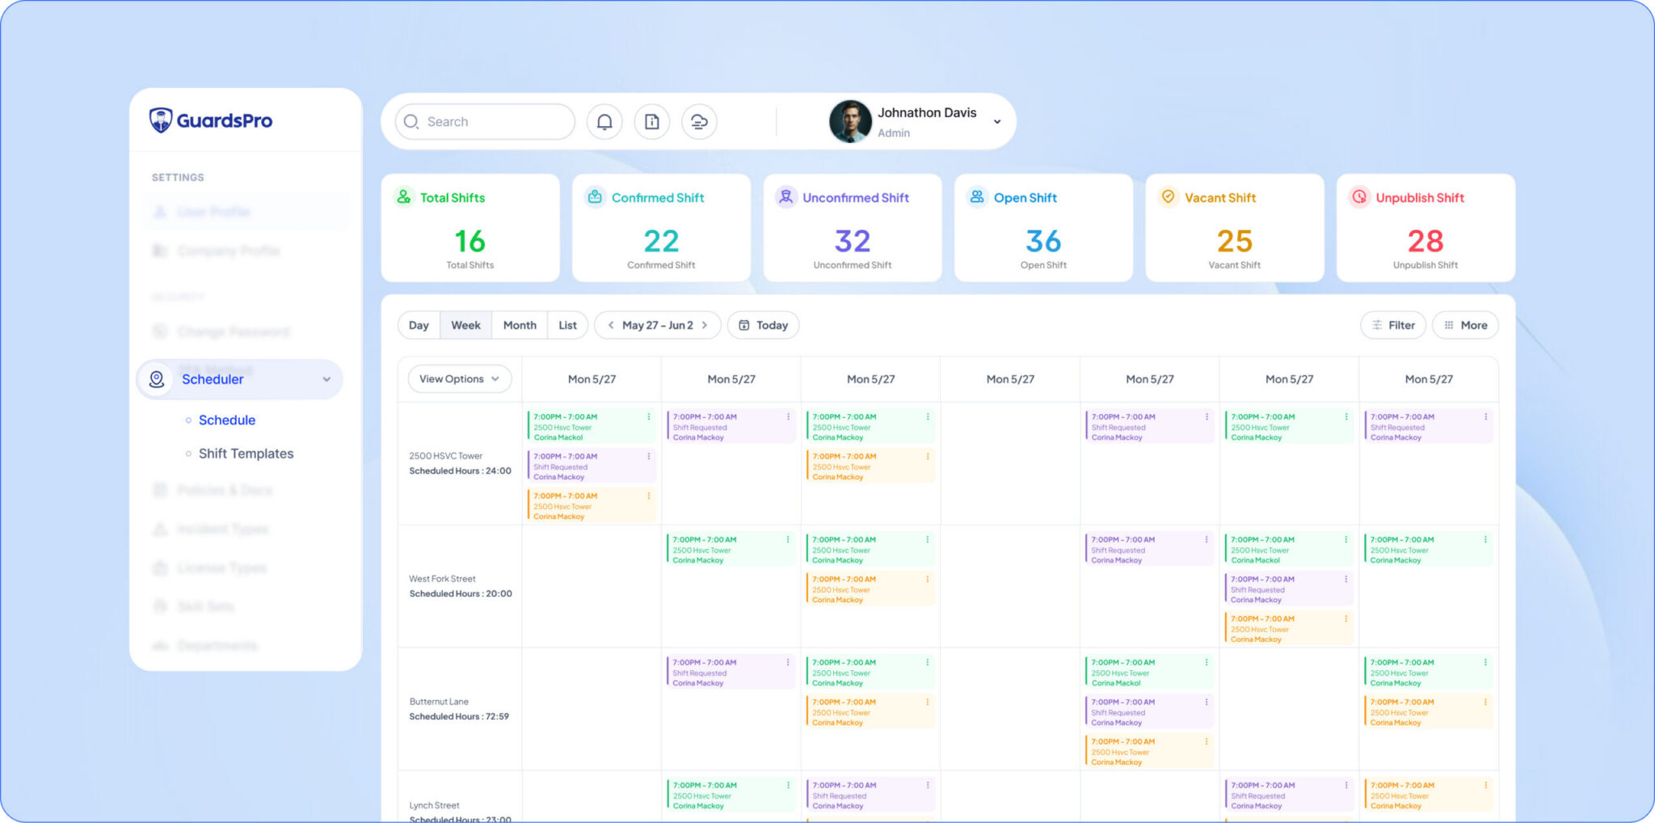Go to previous week using left arrow
The height and width of the screenshot is (823, 1655).
pos(611,325)
